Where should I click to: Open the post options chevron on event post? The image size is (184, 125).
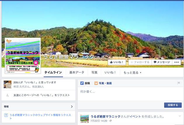(x=180, y=116)
